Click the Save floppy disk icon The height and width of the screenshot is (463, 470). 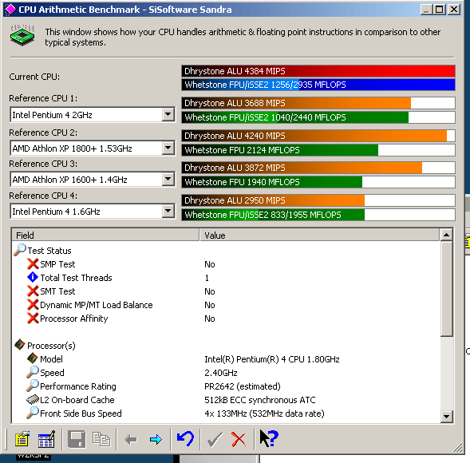point(77,440)
